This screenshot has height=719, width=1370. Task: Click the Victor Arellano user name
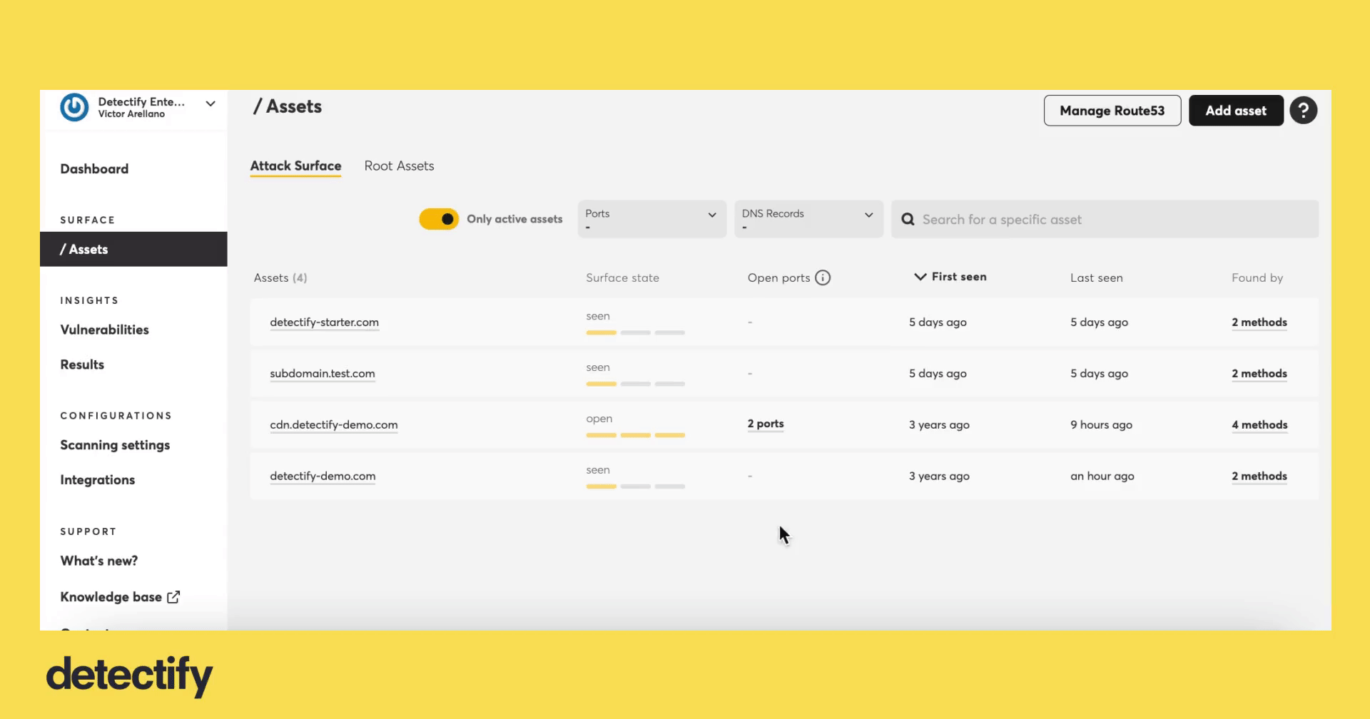pos(131,114)
